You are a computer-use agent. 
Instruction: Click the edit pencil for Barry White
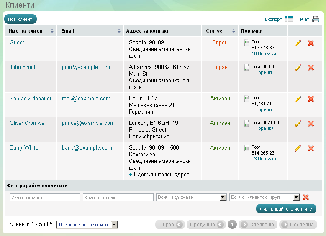click(x=298, y=148)
